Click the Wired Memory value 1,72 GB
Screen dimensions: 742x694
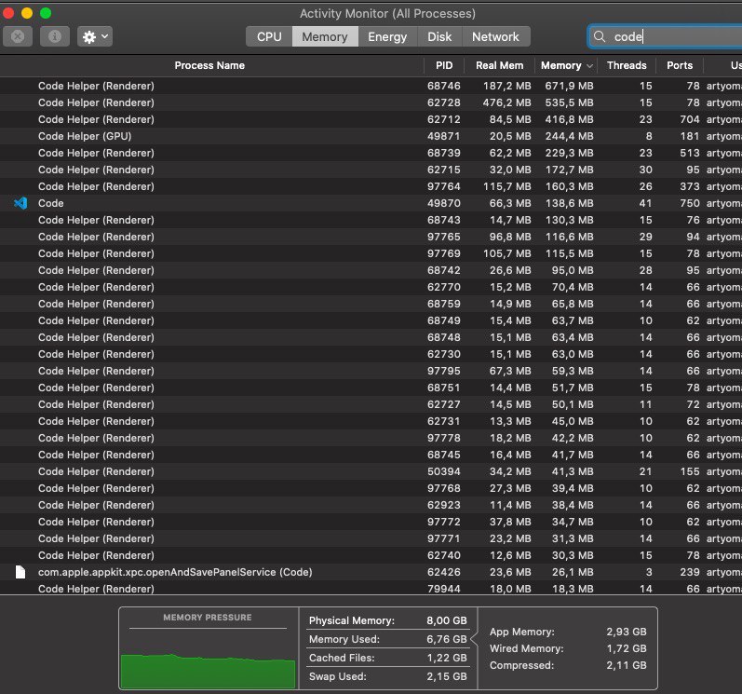[626, 648]
